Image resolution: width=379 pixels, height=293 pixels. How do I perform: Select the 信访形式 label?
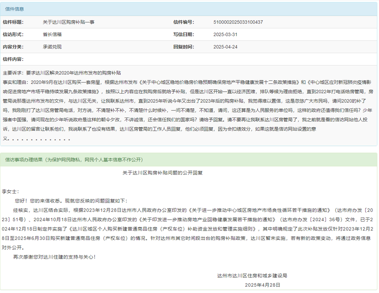point(13,34)
